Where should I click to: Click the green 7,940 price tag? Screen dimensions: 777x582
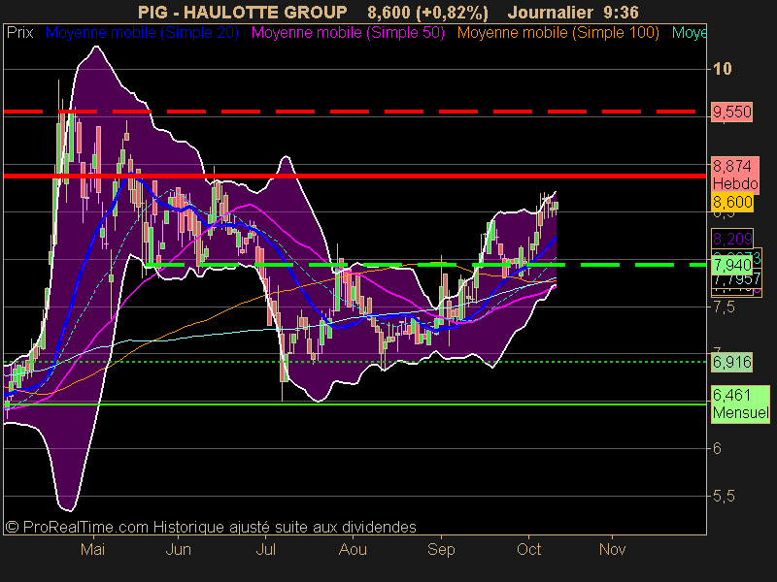pyautogui.click(x=732, y=265)
